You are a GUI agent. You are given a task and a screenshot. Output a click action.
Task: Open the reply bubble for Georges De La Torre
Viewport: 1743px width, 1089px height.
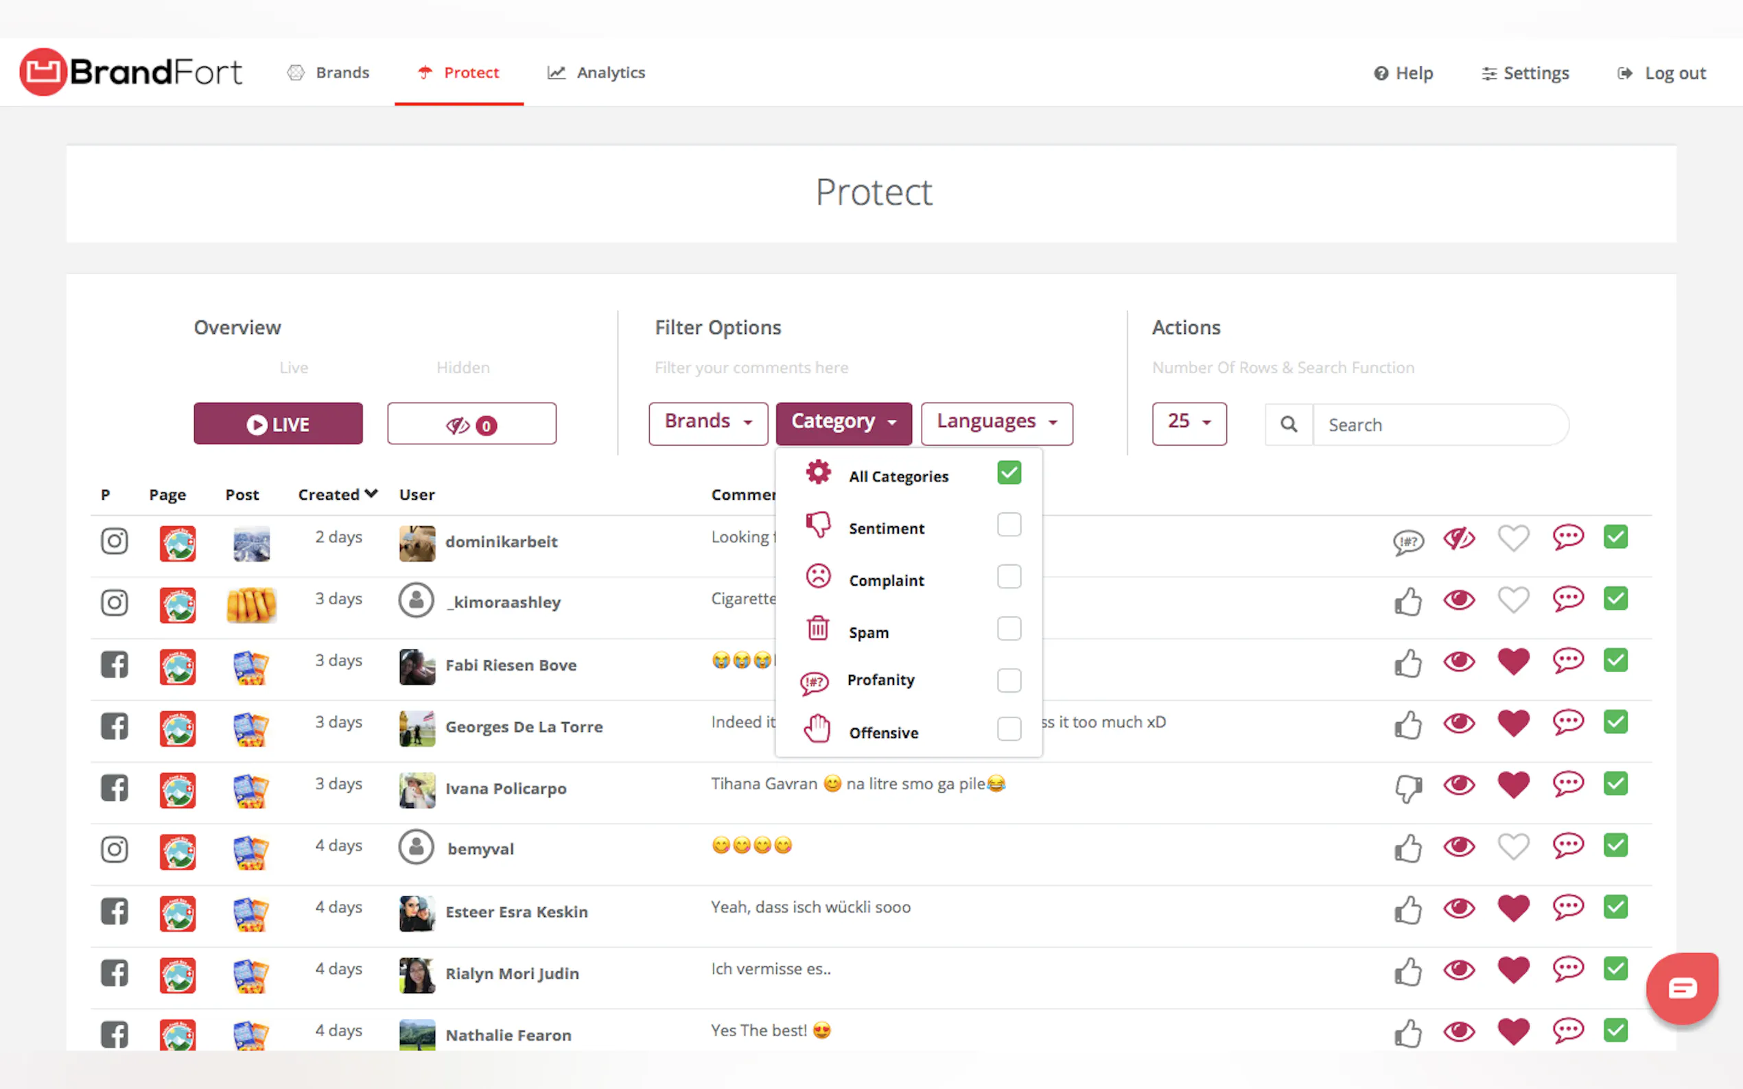(x=1568, y=722)
